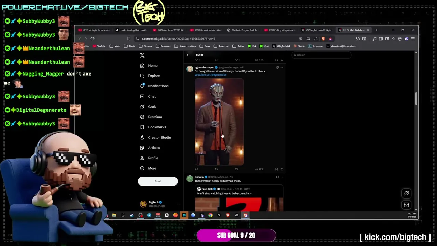Open quoted Eren Bali post
Viewport: 437px width, 246px height.
pos(239,198)
